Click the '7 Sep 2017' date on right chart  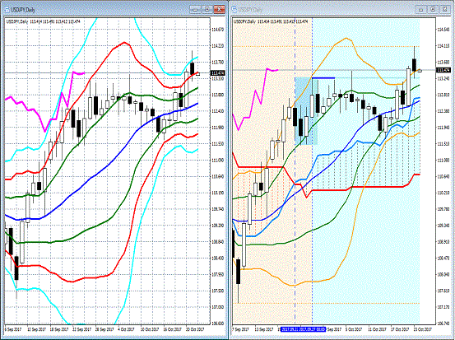point(240,329)
